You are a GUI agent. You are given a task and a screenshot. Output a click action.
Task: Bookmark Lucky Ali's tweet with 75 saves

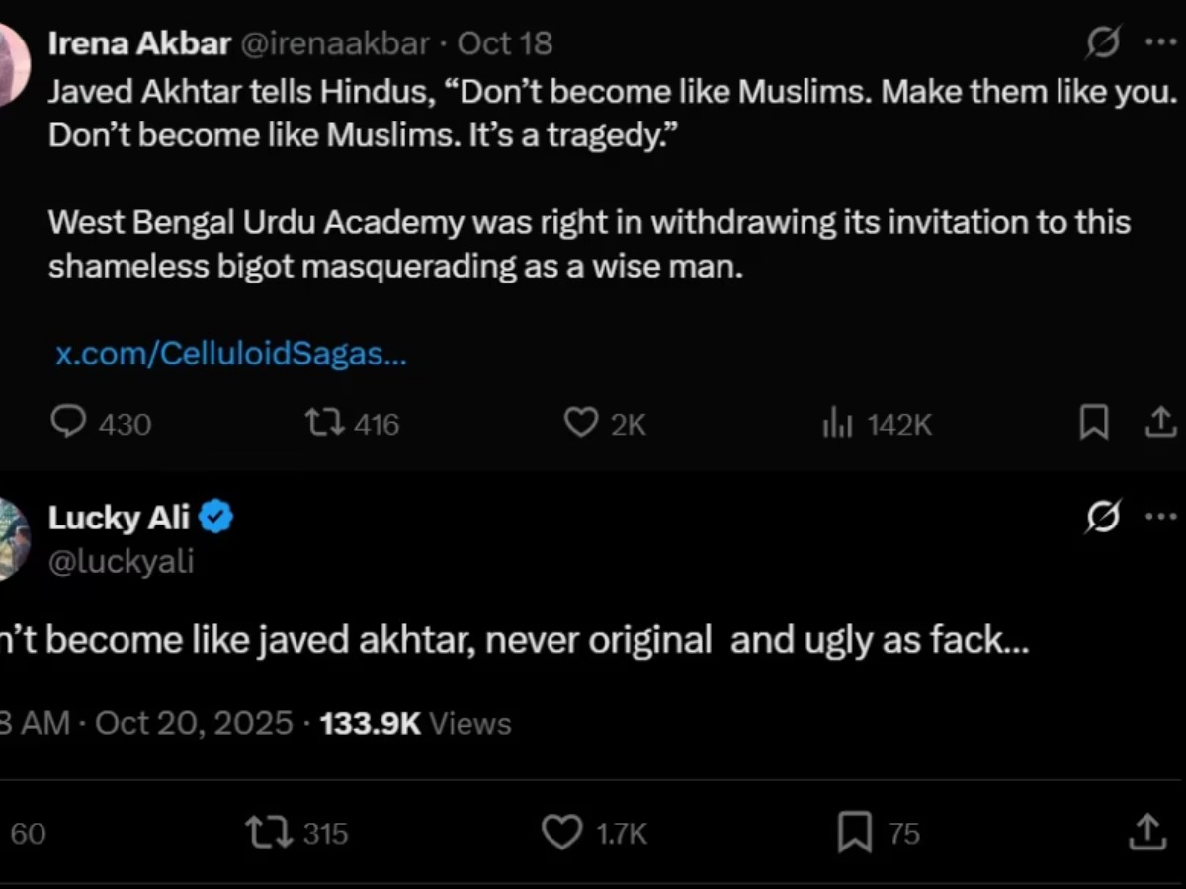(x=855, y=833)
